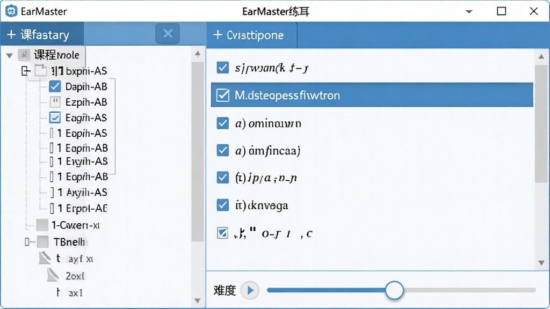Click the left tree scrollbar thumb

tap(198, 151)
